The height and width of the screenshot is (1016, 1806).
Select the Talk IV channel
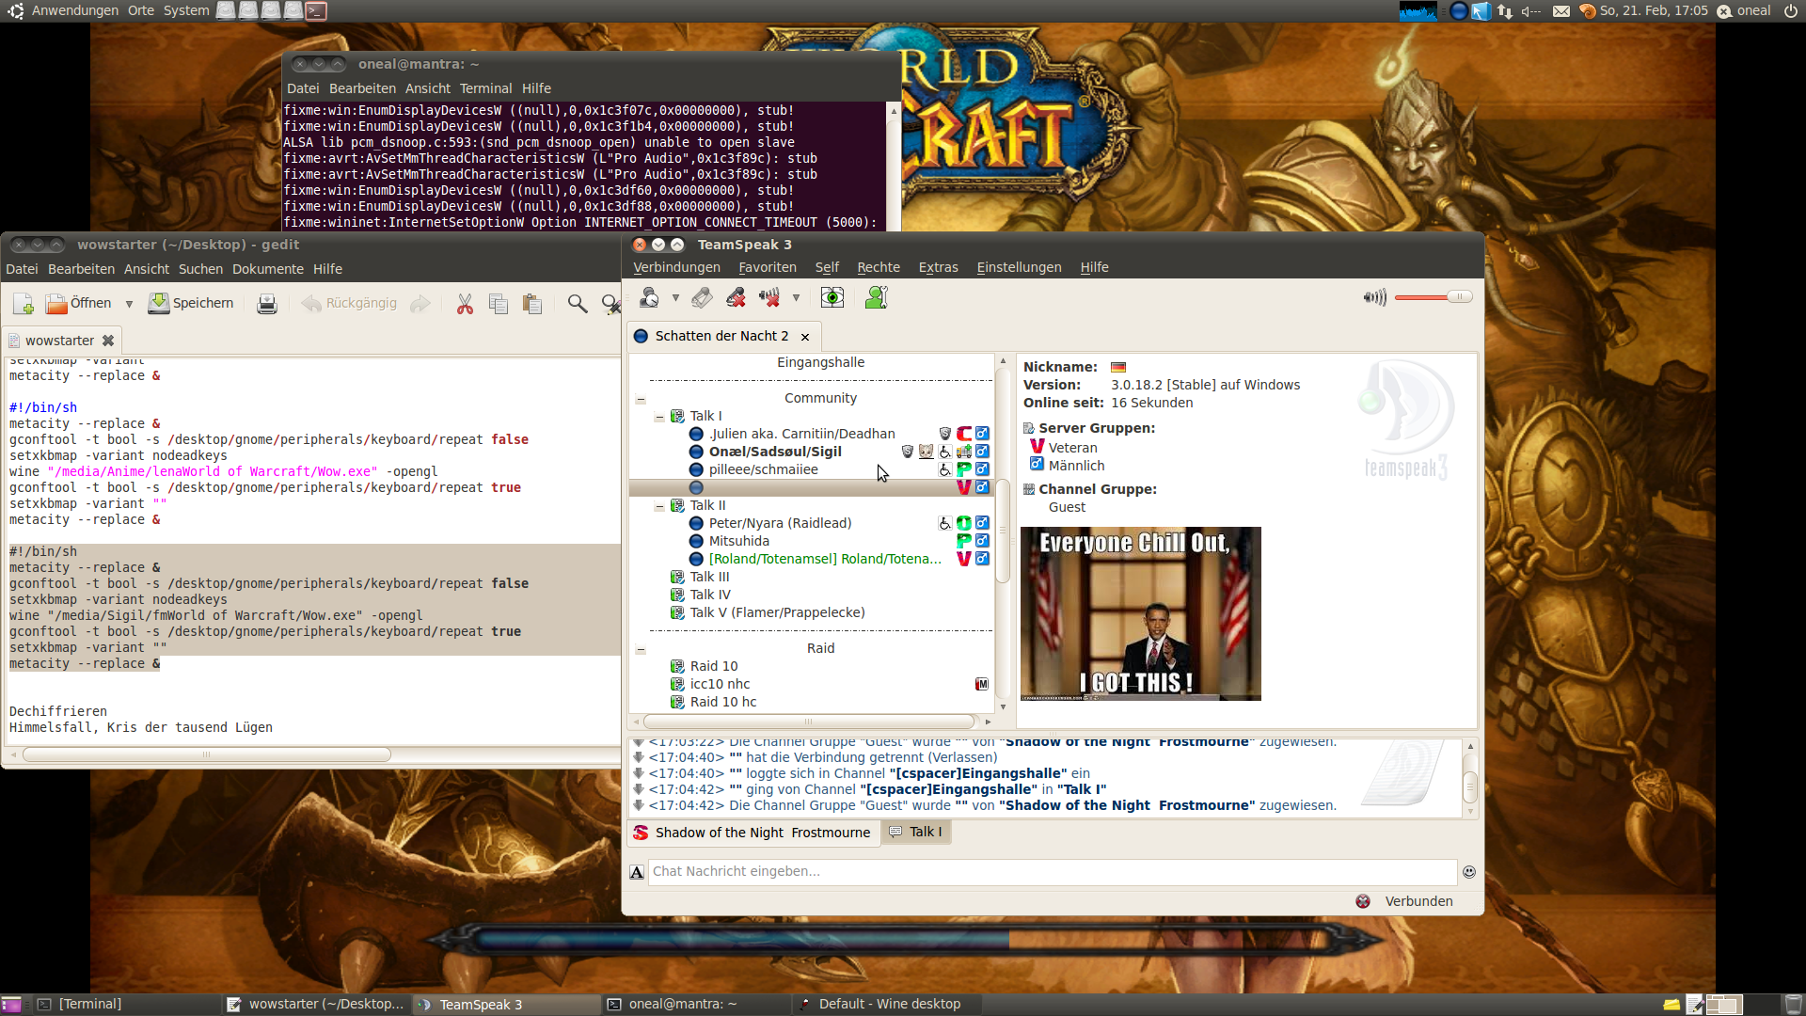710,595
